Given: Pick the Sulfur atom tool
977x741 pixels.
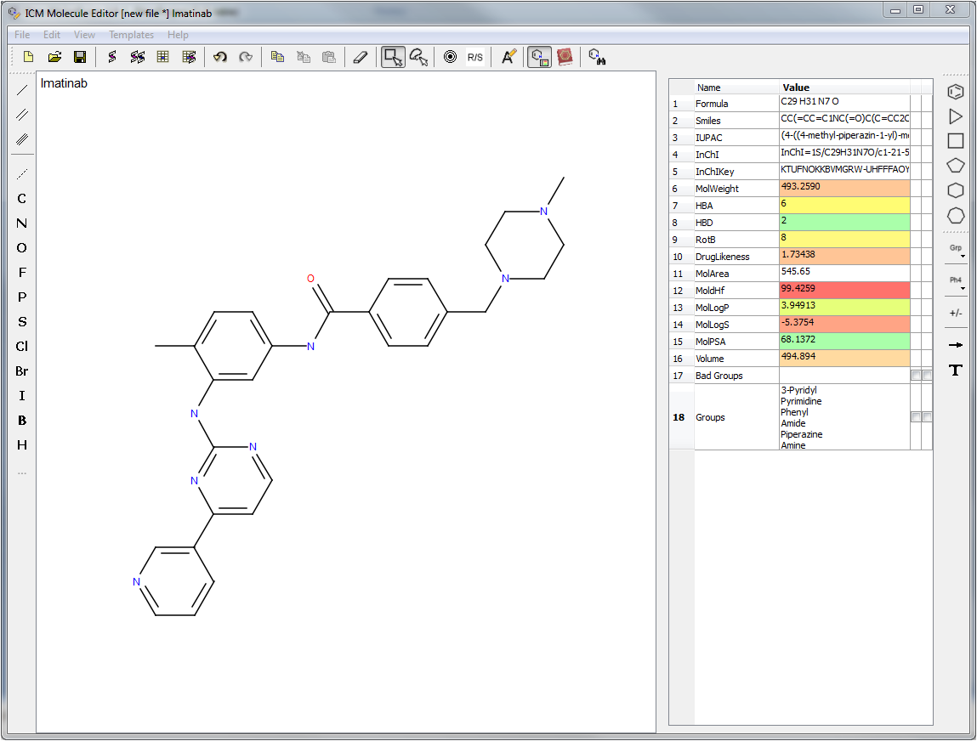Looking at the screenshot, I should (22, 322).
